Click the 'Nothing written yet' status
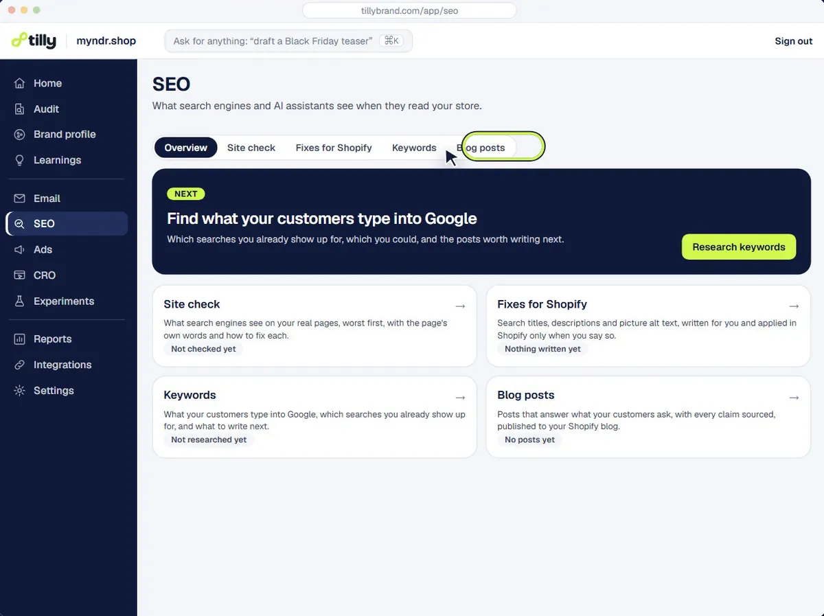824x616 pixels. tap(542, 349)
